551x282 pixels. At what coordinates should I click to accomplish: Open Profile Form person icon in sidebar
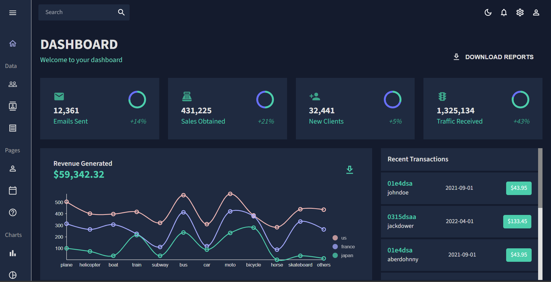point(13,169)
